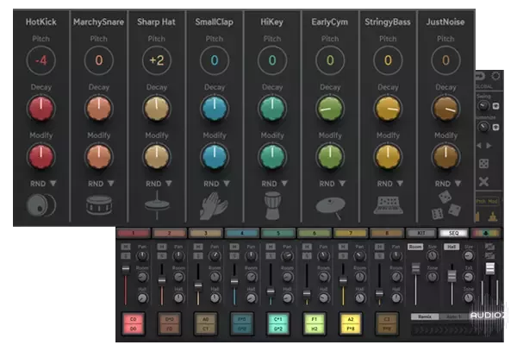This screenshot has width=517, height=345.
Task: Solo mixer channel 6
Action: pyautogui.click(x=307, y=256)
